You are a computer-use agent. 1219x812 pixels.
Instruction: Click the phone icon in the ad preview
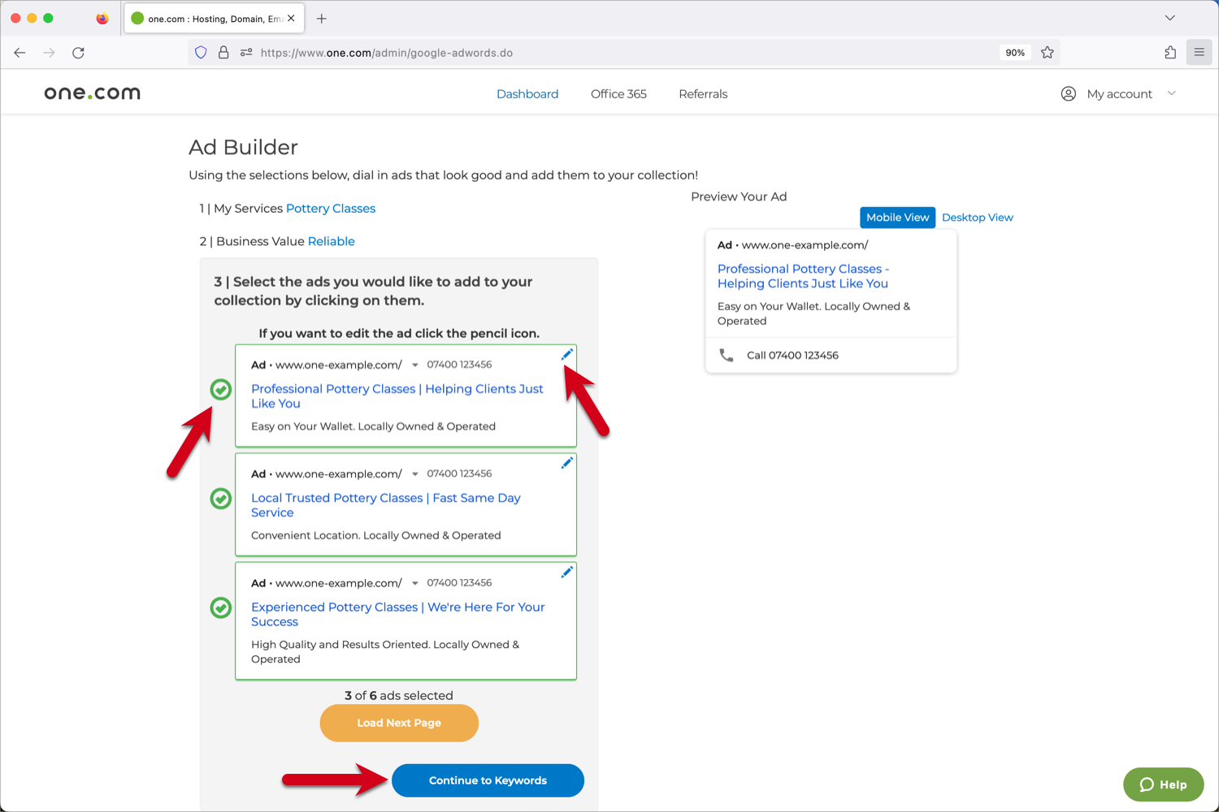[x=726, y=355]
